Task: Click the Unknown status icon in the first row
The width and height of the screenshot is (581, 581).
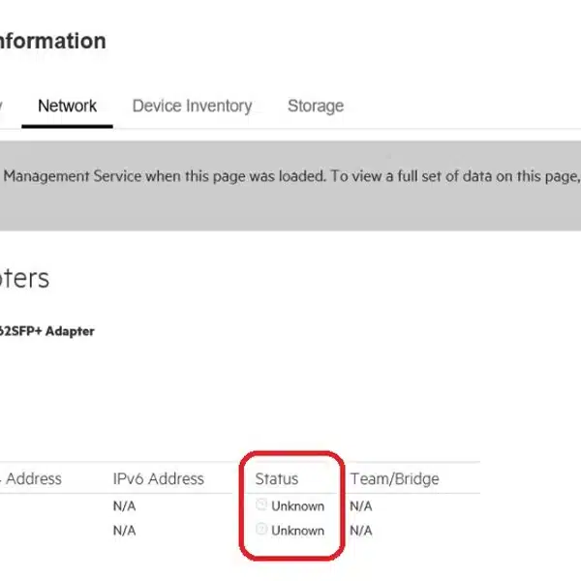Action: (260, 505)
